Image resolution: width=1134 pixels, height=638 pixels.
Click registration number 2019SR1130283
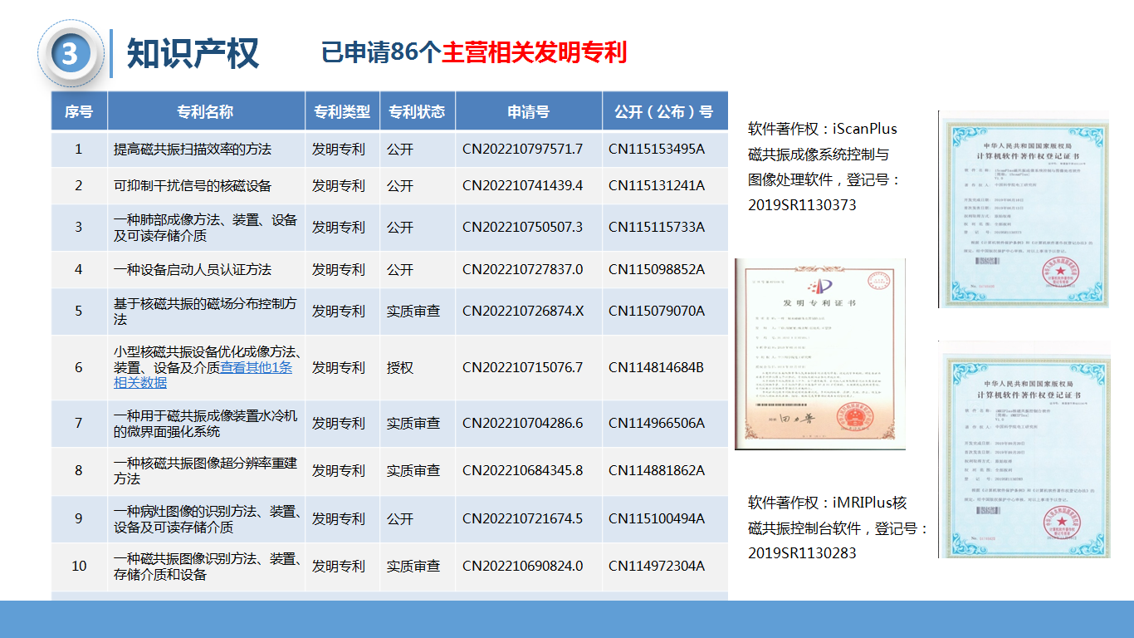[802, 552]
